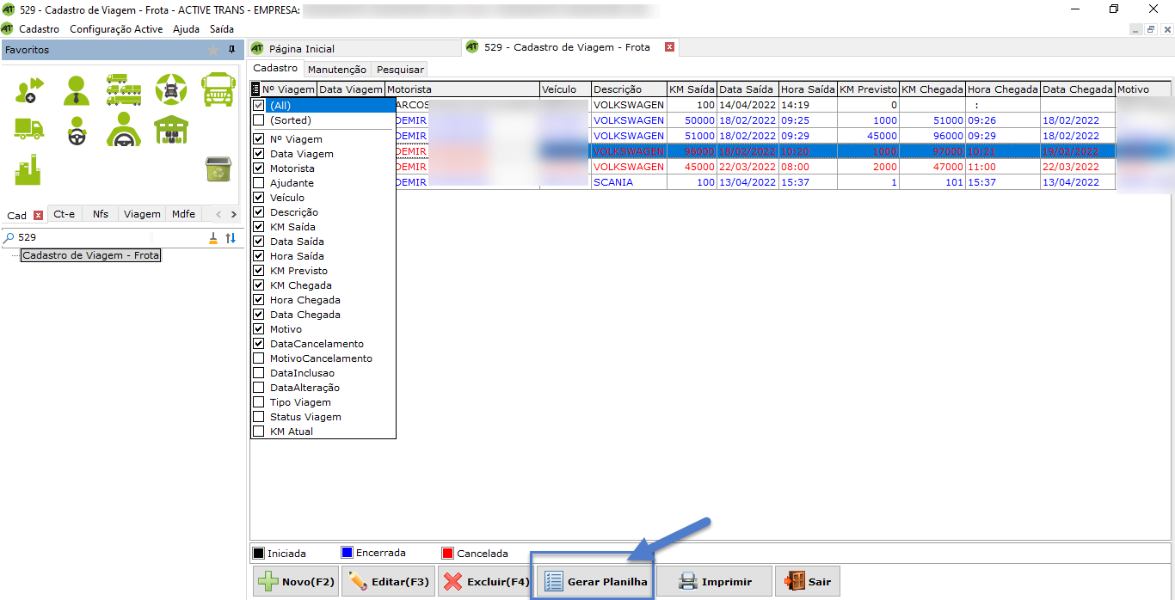Image resolution: width=1175 pixels, height=600 pixels.
Task: Open the truck fleet favorites icon
Action: click(124, 89)
